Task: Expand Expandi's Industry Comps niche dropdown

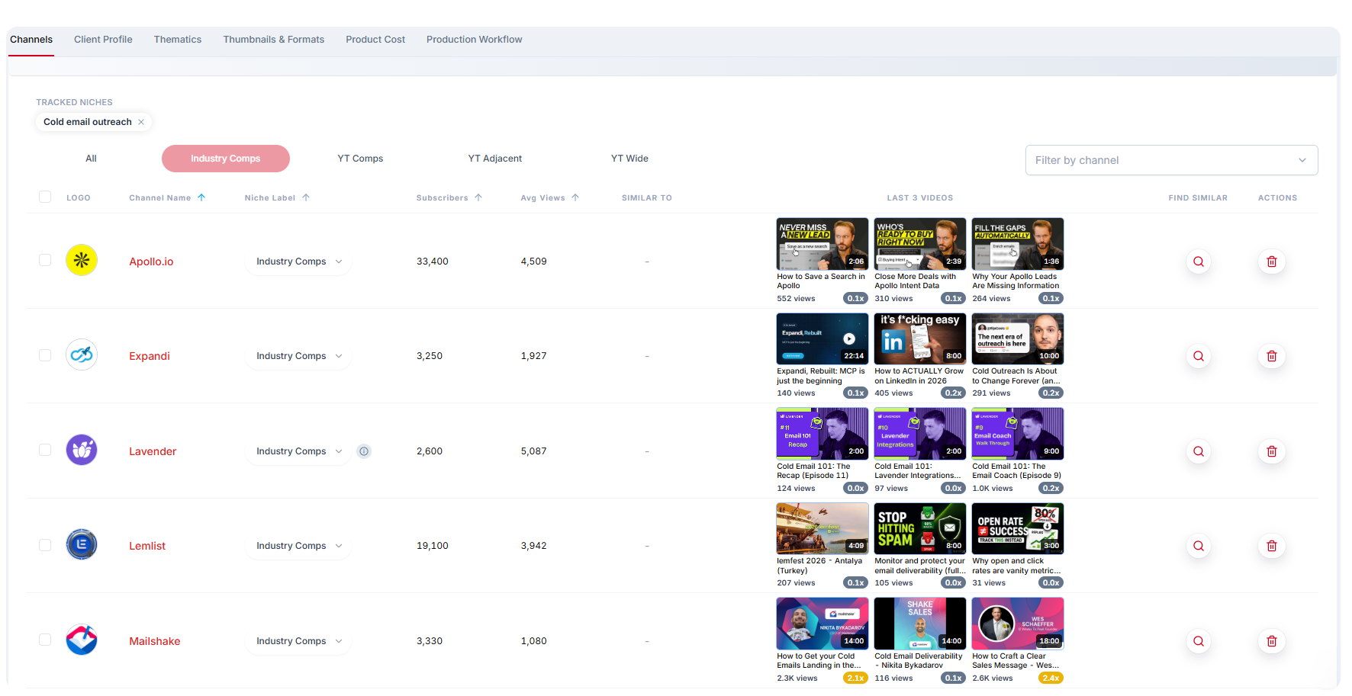Action: tap(298, 356)
